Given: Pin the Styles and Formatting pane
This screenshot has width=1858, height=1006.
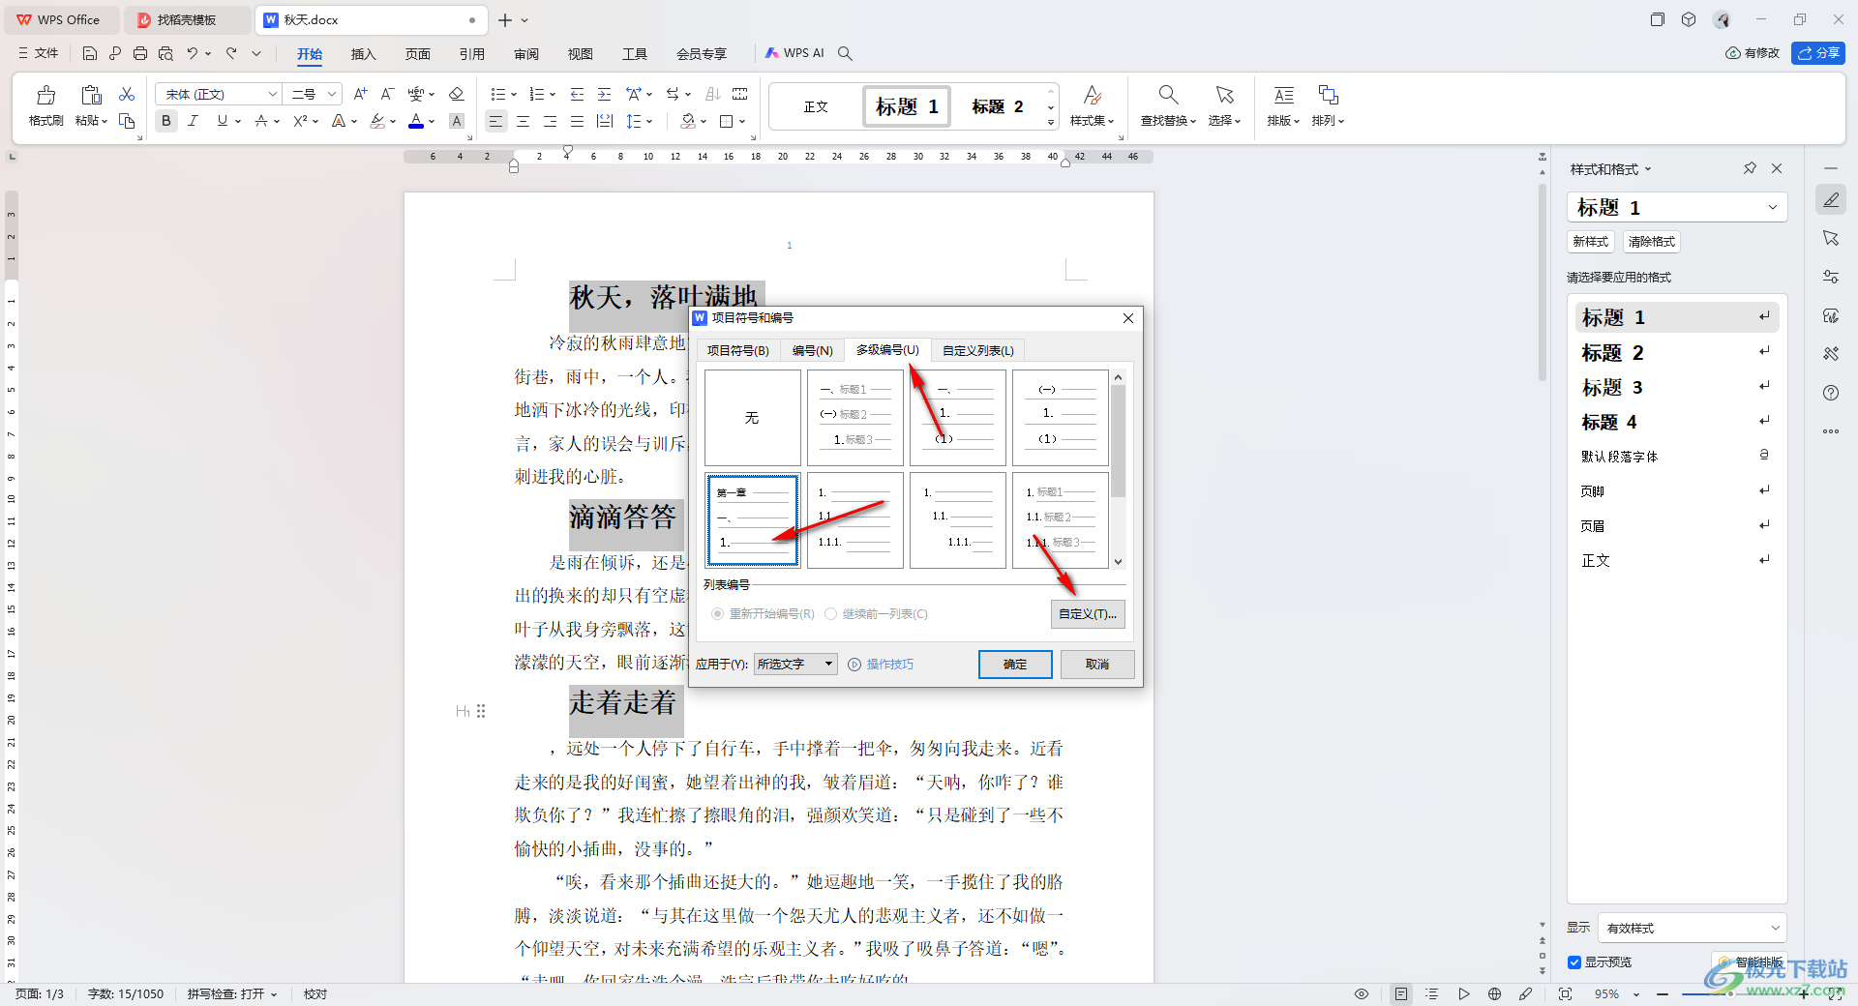Looking at the screenshot, I should [x=1750, y=168].
